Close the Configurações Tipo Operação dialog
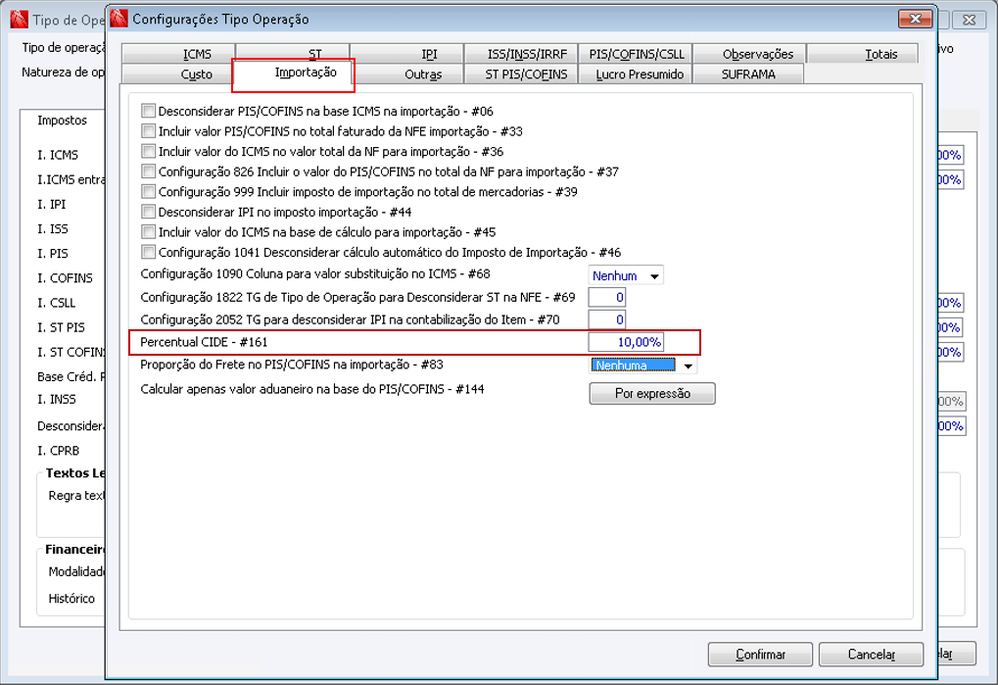The image size is (998, 685). pos(916,19)
